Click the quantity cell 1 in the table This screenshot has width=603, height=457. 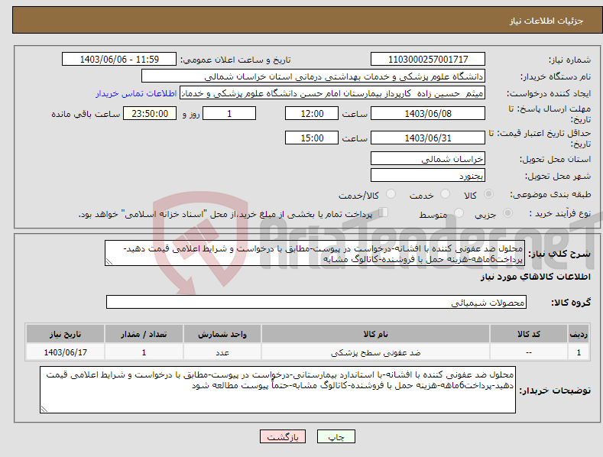[x=144, y=352]
